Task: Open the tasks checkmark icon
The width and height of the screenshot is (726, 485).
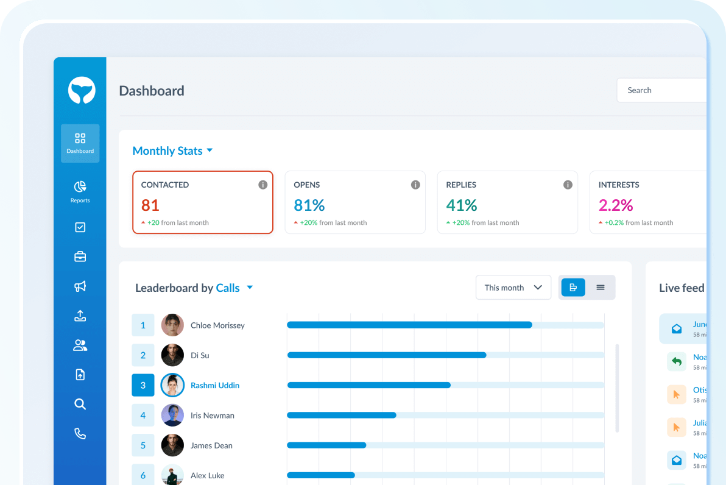Action: 80,227
